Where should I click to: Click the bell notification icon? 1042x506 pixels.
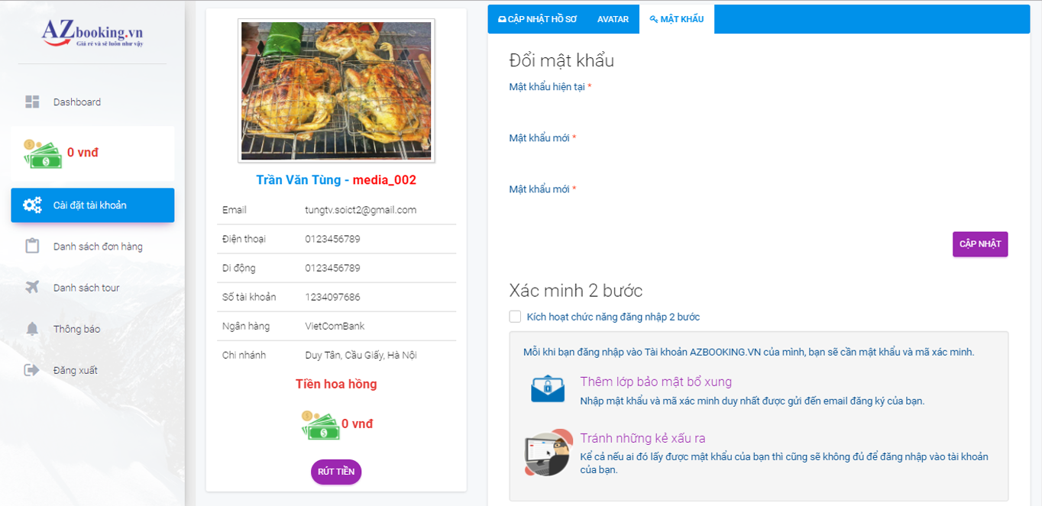[32, 329]
